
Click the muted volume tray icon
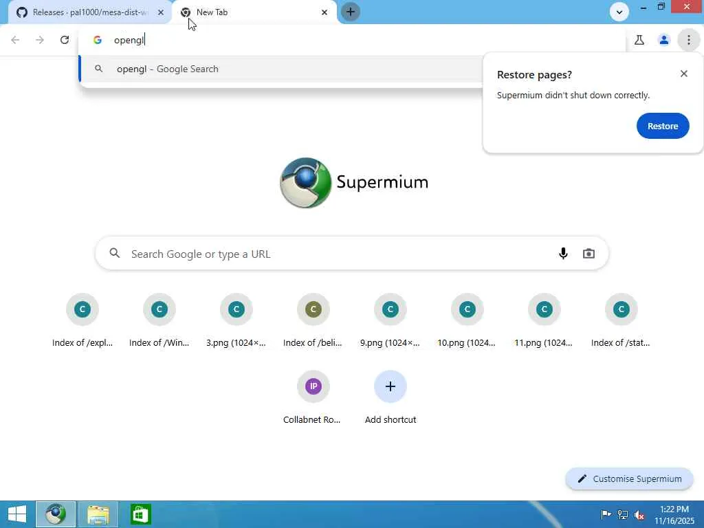(x=639, y=514)
